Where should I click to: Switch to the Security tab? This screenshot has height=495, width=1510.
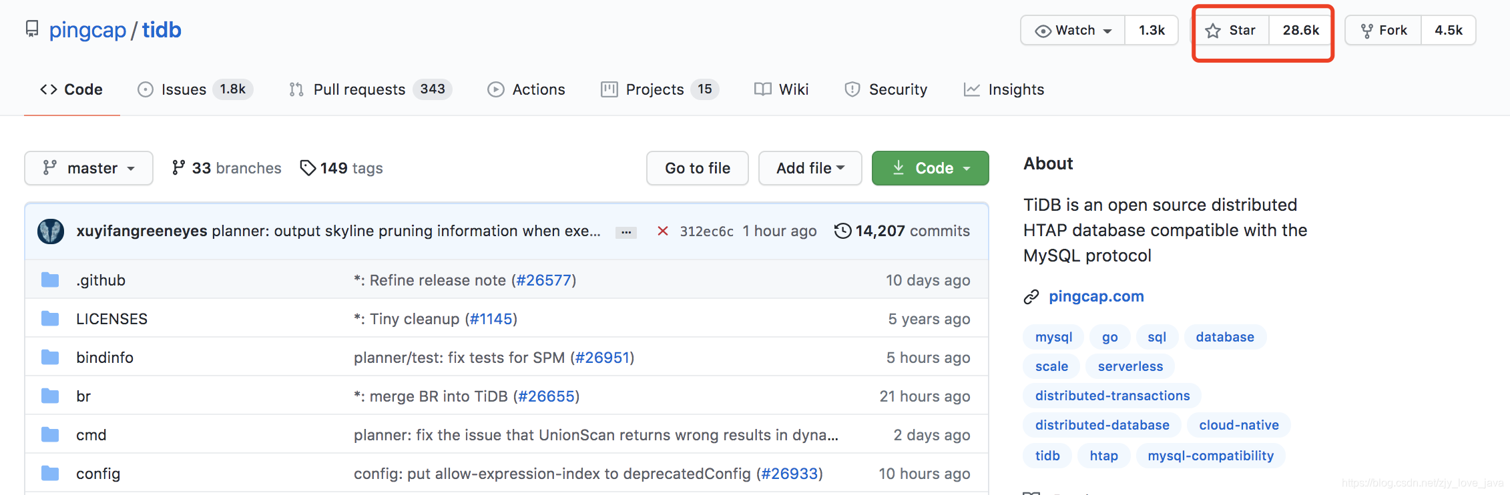point(886,89)
